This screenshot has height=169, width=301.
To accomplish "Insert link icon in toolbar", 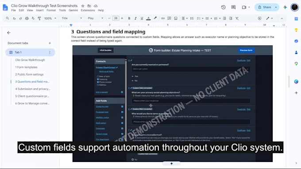I will click(163, 19).
